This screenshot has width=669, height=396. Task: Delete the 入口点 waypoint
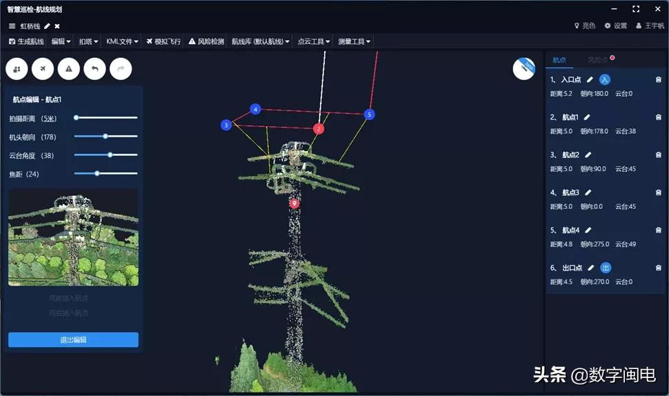point(659,79)
